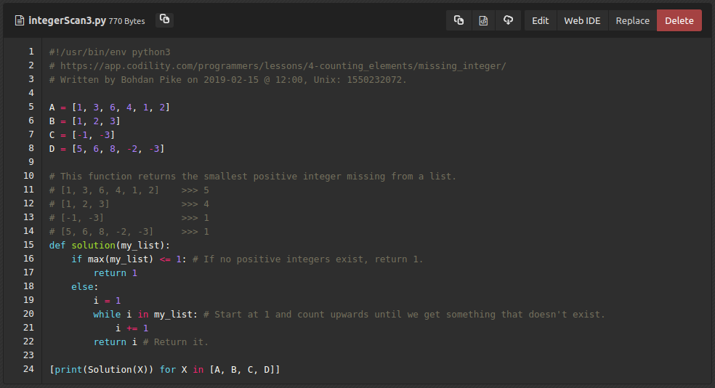Copy file contents using toolbar icon

coord(459,20)
